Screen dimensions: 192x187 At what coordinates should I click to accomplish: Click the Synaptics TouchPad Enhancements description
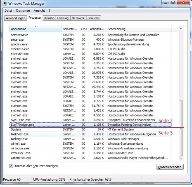[x=131, y=120]
